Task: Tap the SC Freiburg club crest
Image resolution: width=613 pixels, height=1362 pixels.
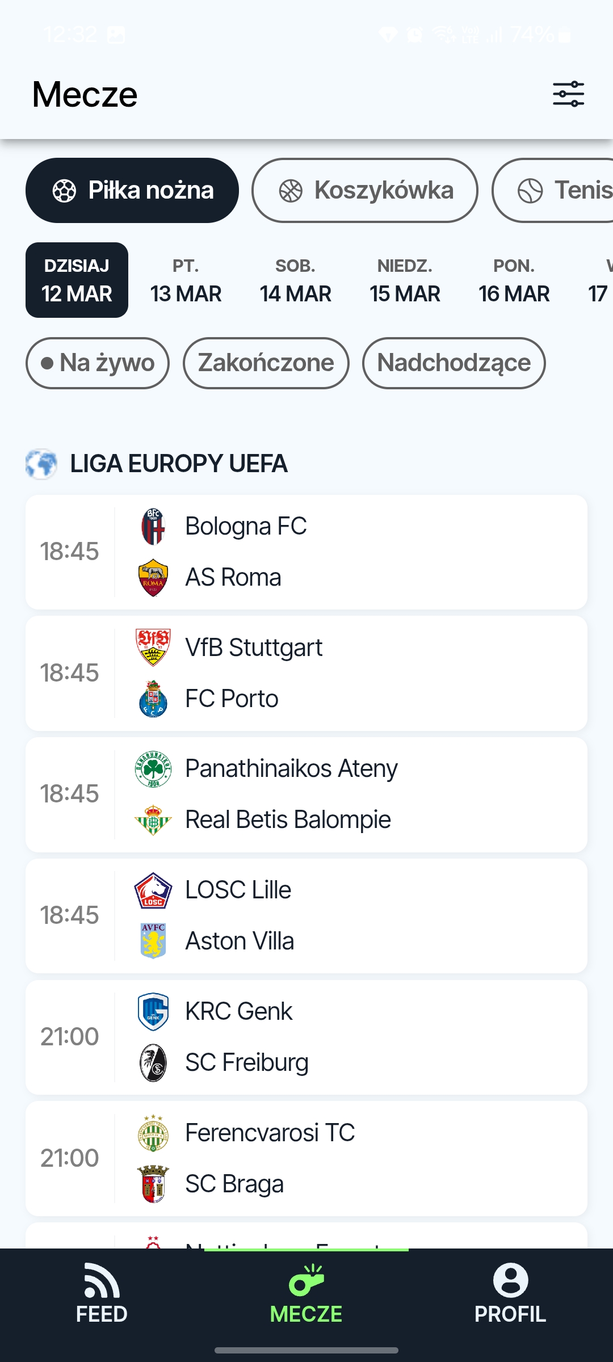Action: tap(153, 1062)
